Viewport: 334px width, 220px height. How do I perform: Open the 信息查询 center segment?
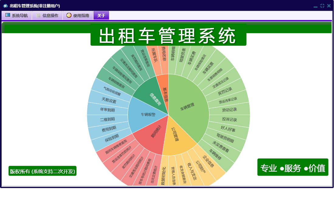pos(155,99)
